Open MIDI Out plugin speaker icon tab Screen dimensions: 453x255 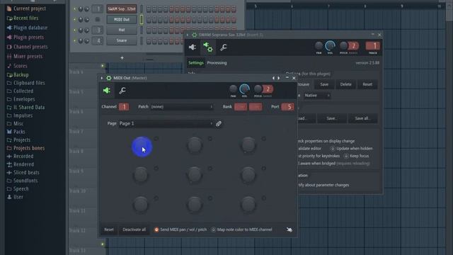[x=107, y=91]
